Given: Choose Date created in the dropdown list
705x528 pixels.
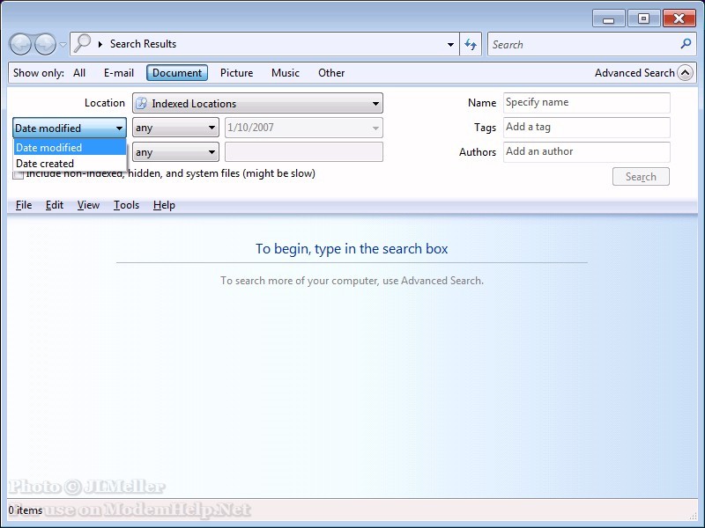Looking at the screenshot, I should [x=70, y=164].
